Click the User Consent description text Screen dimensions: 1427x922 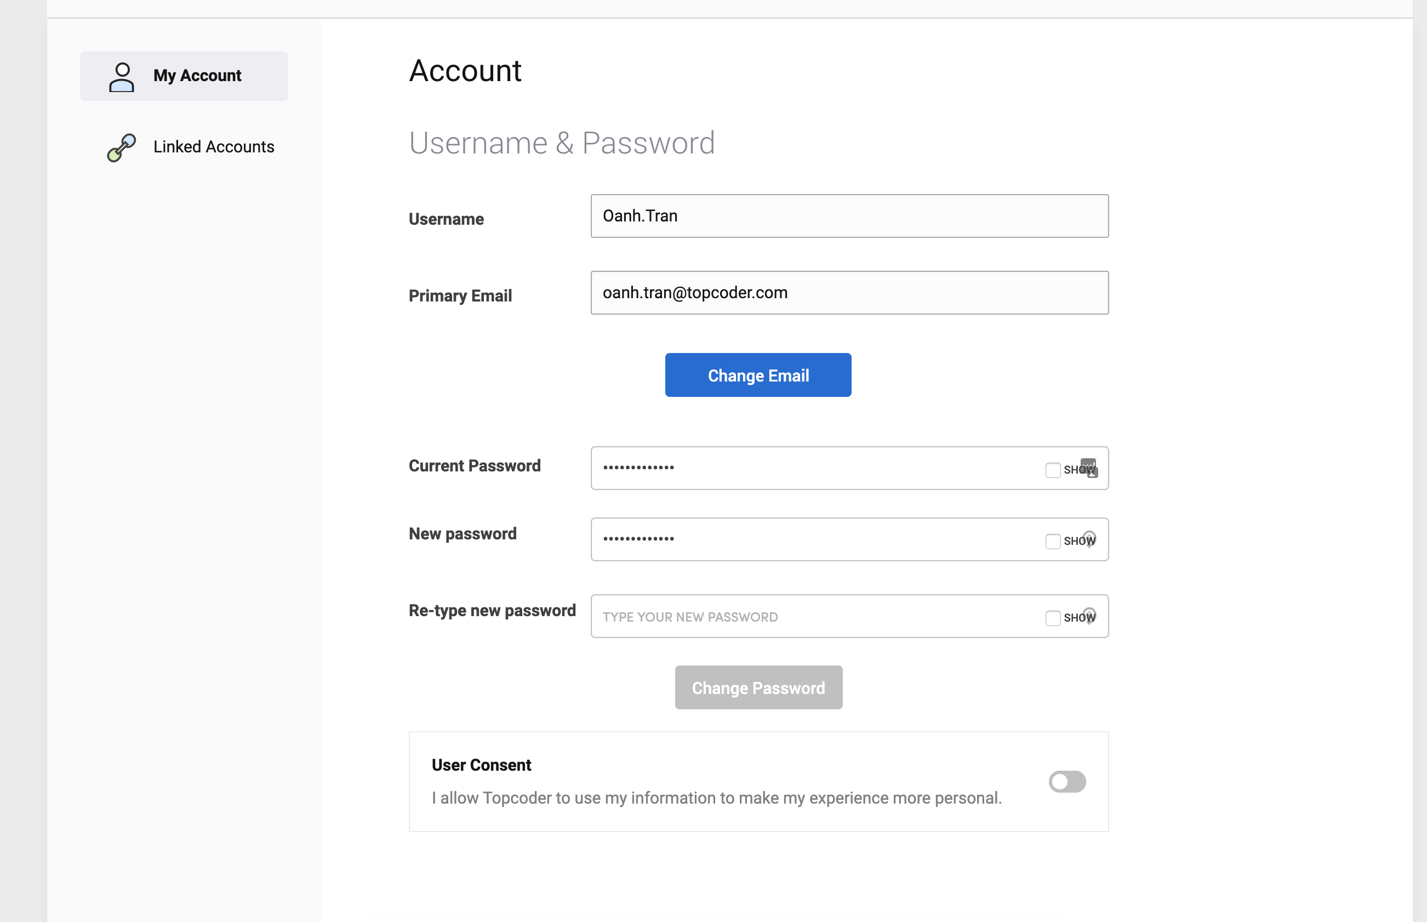tap(716, 798)
